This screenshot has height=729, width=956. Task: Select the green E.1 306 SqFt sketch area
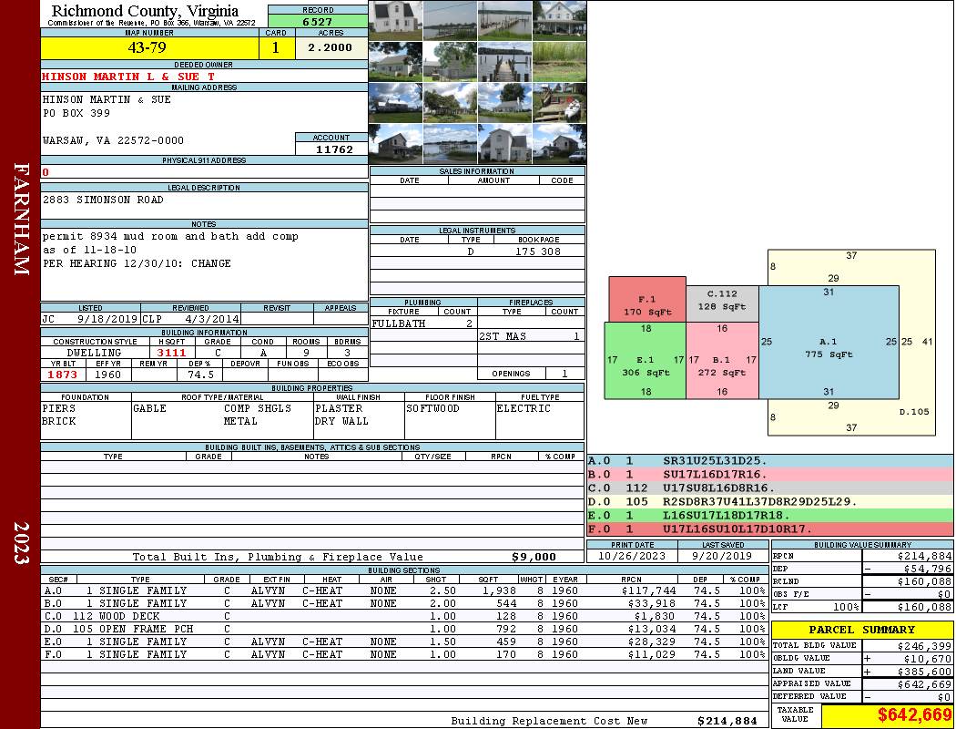coord(645,361)
